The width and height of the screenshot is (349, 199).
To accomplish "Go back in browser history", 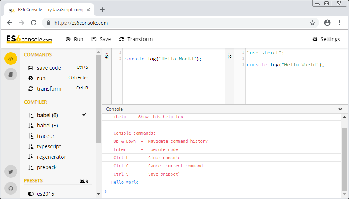I will 10,23.
